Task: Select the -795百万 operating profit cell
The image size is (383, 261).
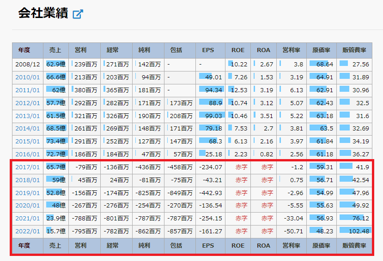Action: point(85,231)
